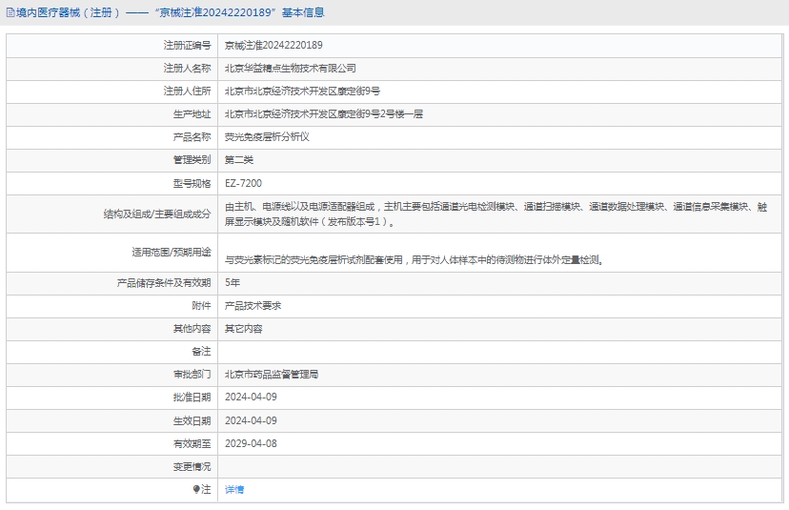
Task: Click the document icon before the page title
Action: pyautogui.click(x=10, y=12)
